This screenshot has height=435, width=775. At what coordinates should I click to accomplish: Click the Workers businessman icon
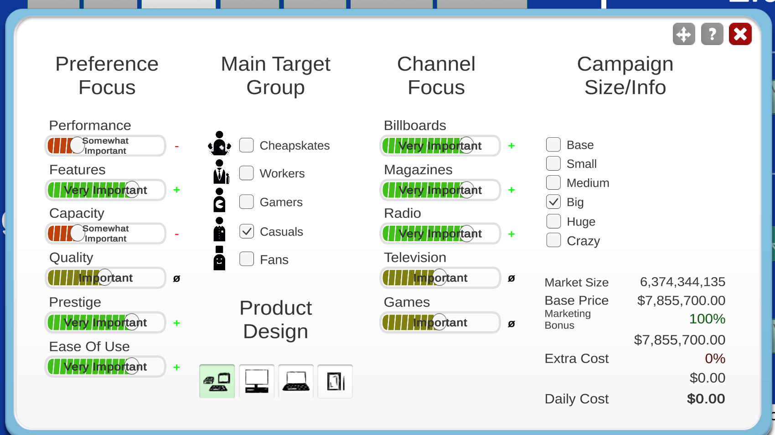[x=221, y=172]
